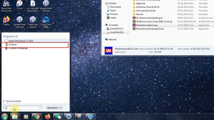
Task: Select Libraries in Explorer navigation pane
Action: point(111,3)
